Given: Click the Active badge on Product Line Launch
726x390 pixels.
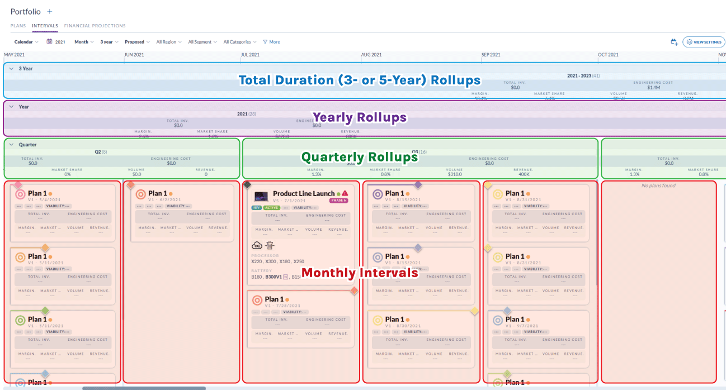Looking at the screenshot, I should tap(272, 207).
